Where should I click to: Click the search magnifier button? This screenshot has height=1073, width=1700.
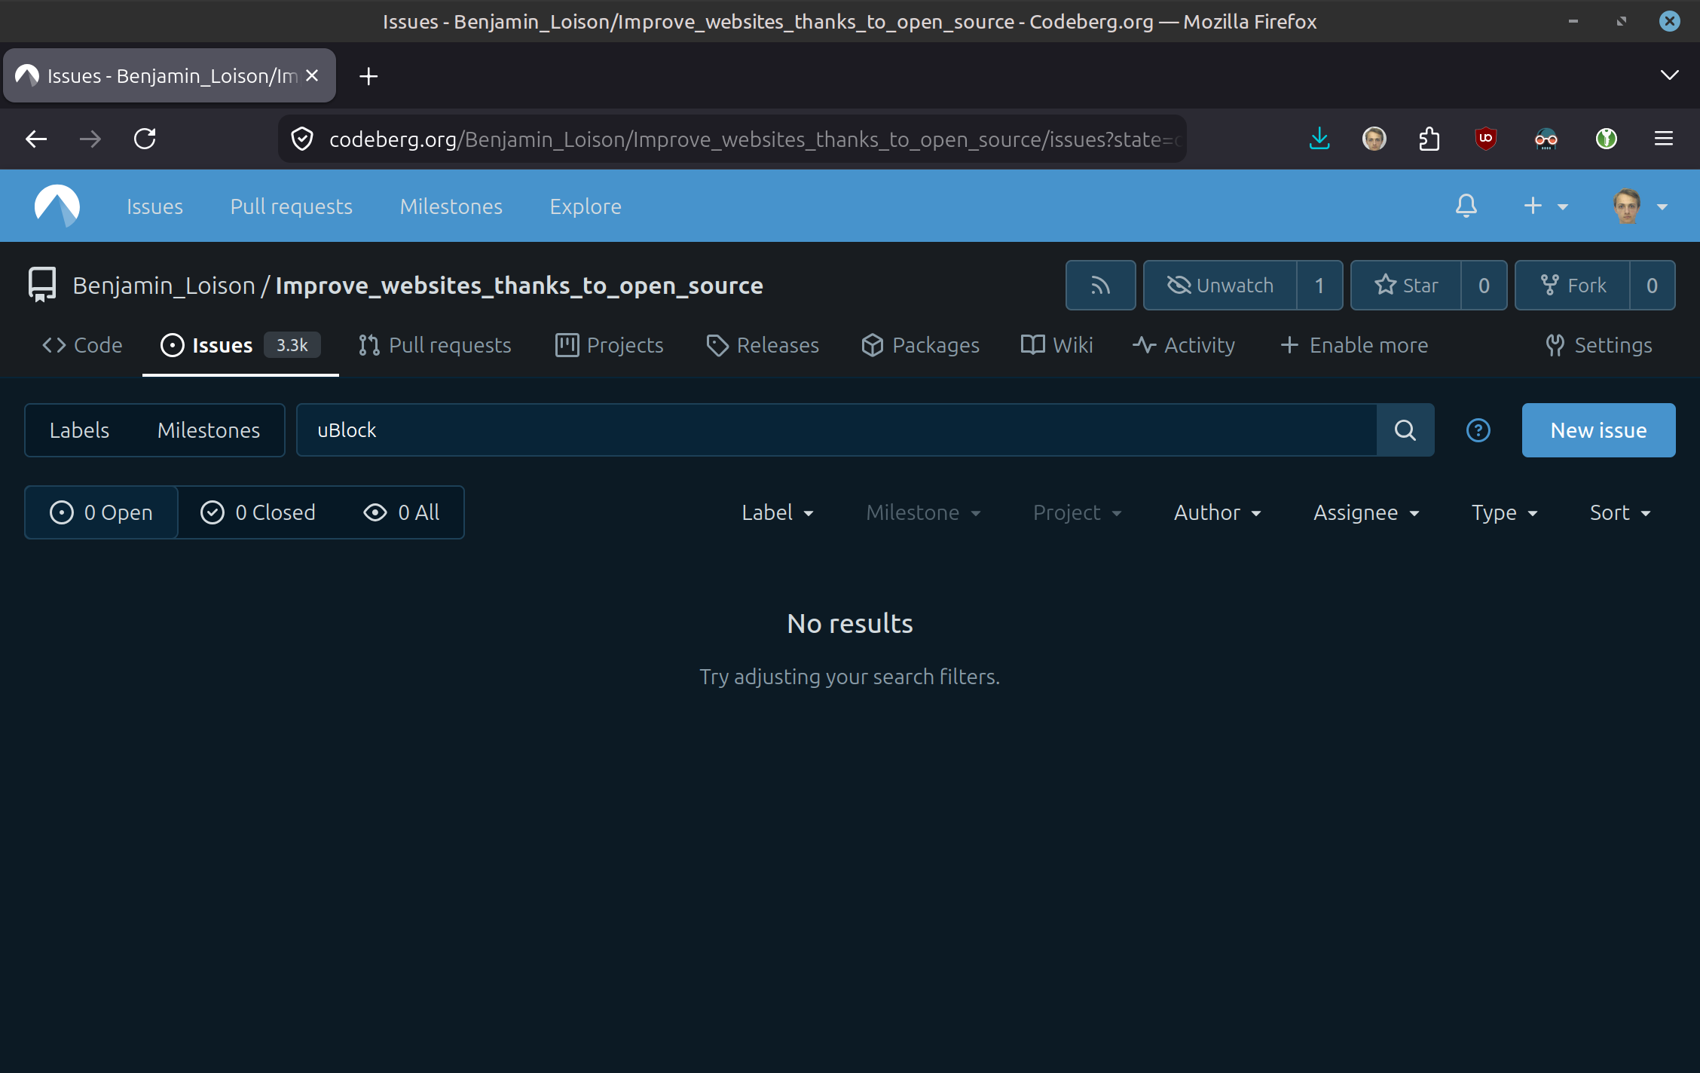1405,430
